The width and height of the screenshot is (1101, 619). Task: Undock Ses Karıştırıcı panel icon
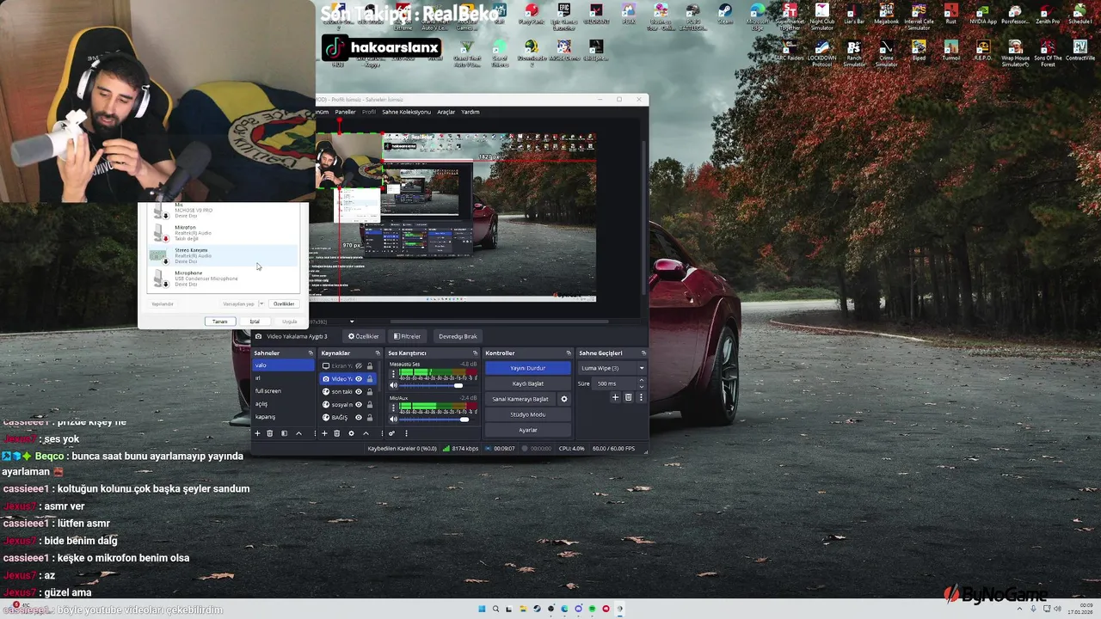[475, 353]
